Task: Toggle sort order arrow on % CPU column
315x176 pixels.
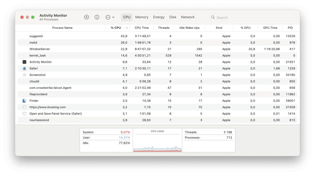Action: click(x=127, y=28)
